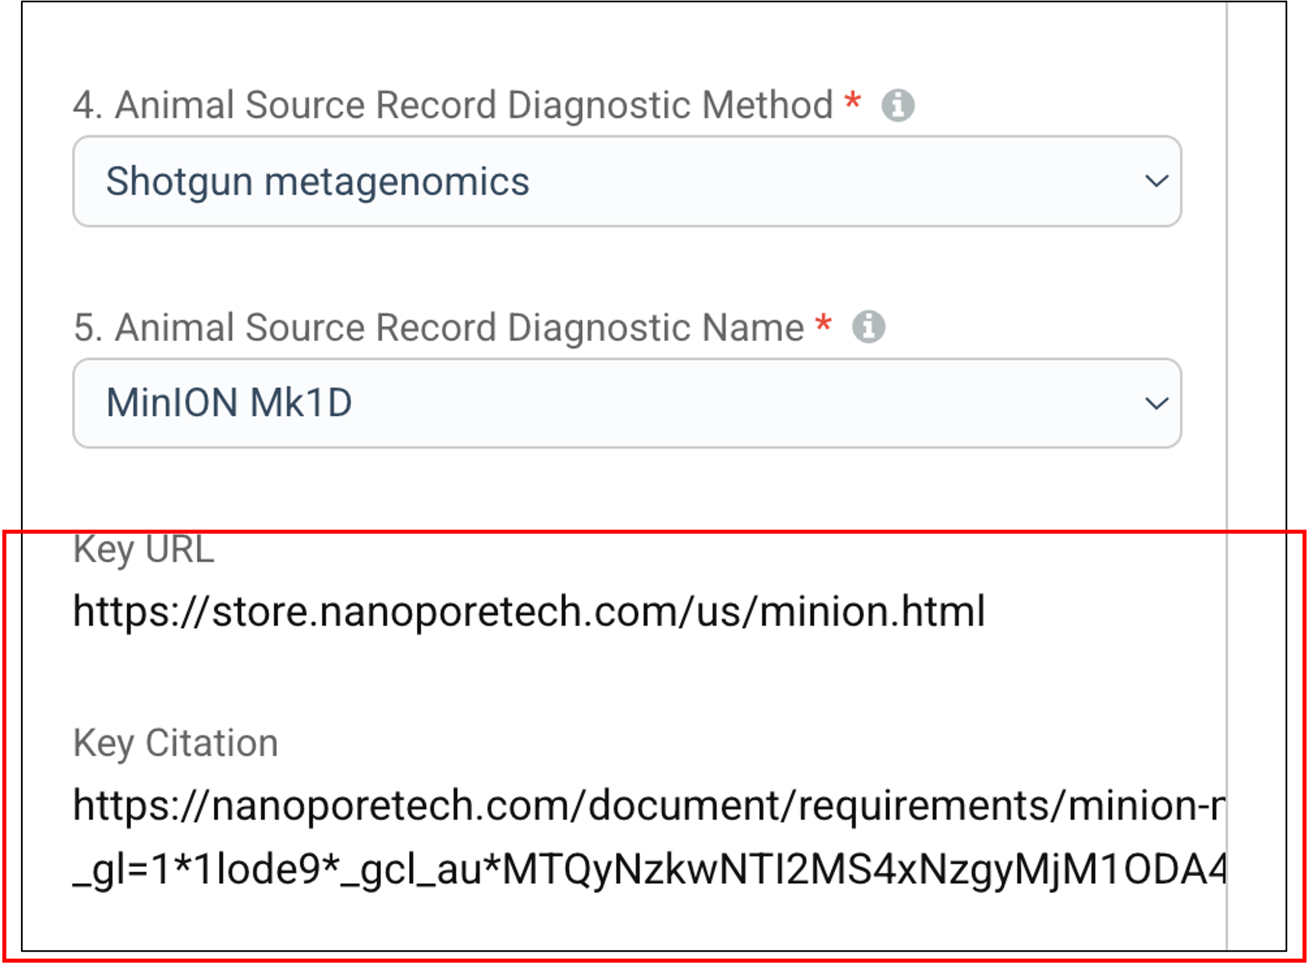Open the MinION Mk1D dropdown
1307x963 pixels.
pyautogui.click(x=627, y=403)
